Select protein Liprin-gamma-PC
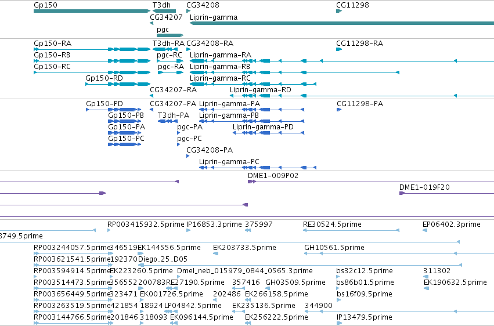 (258, 168)
